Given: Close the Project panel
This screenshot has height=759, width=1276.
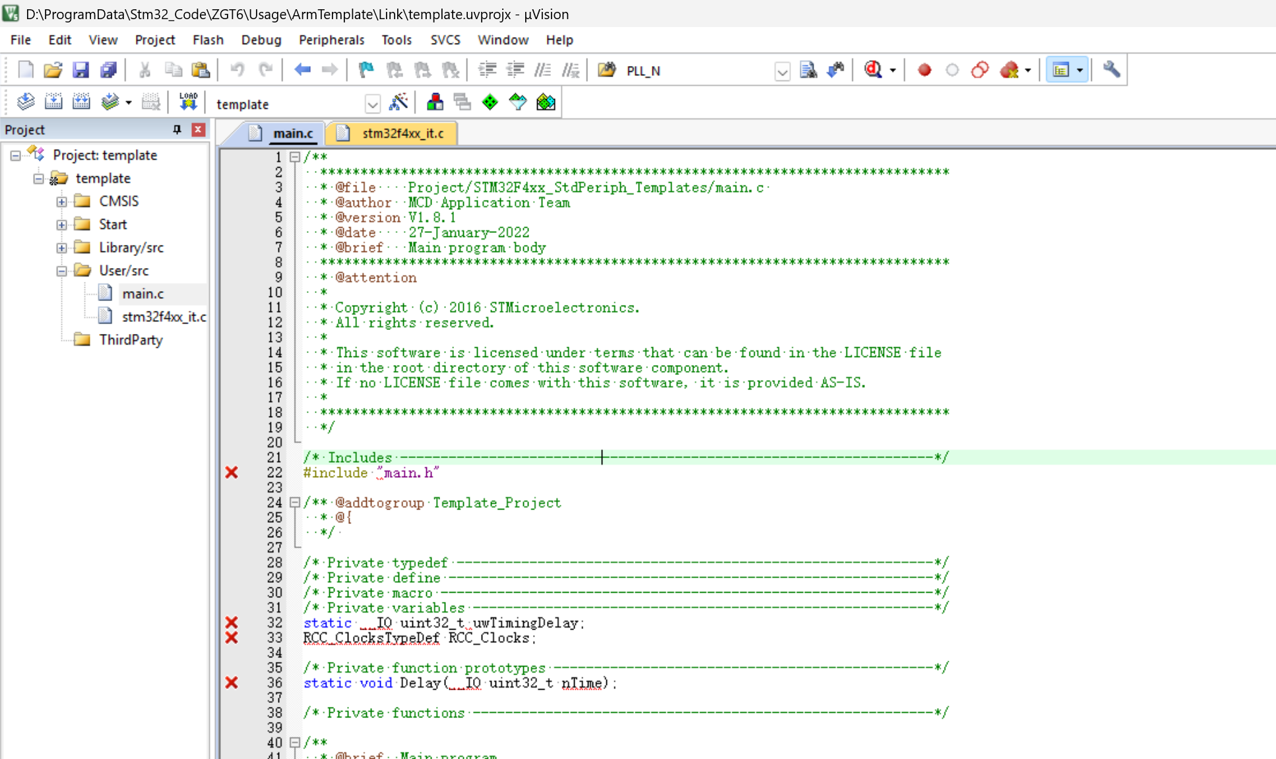Looking at the screenshot, I should click(x=198, y=129).
